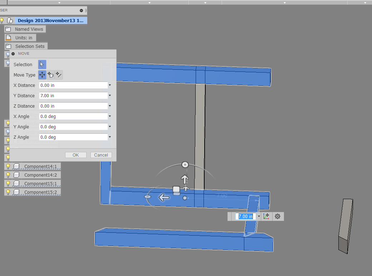Open the Z Angle dropdown arrow

point(110,137)
